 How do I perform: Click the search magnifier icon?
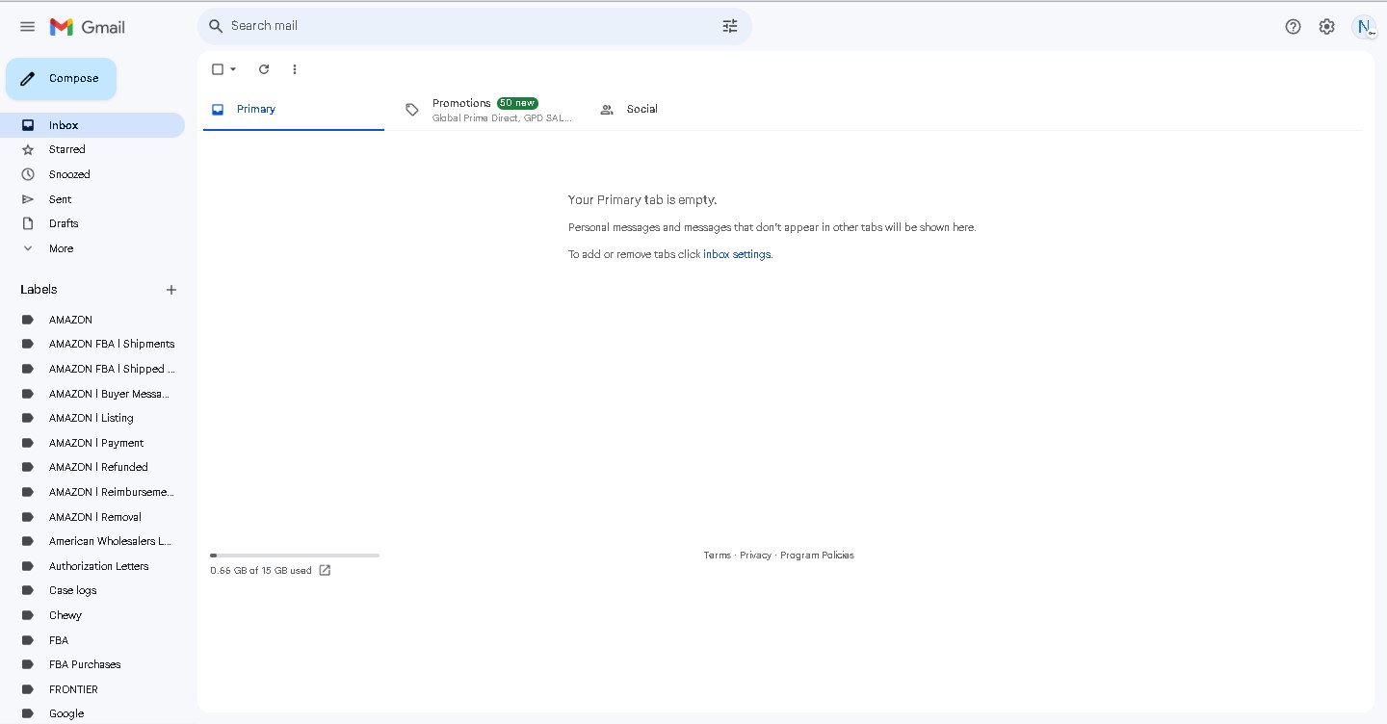(216, 26)
